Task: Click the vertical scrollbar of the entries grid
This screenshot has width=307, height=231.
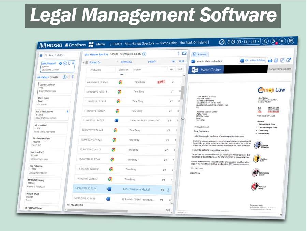Action: point(182,93)
